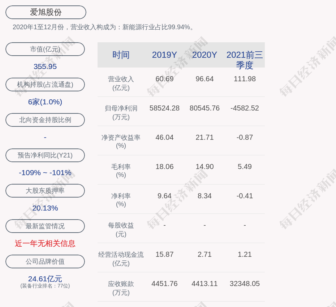Select the 应收账款 value 32348.05

[245, 284]
